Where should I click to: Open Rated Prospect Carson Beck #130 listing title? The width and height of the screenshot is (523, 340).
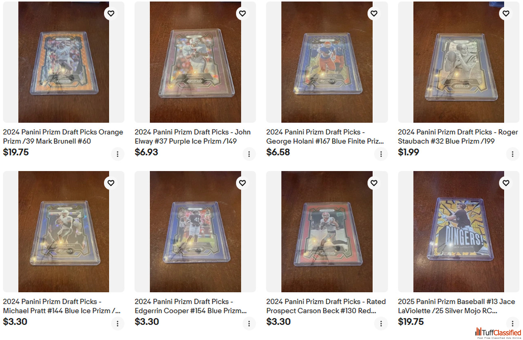pyautogui.click(x=326, y=306)
